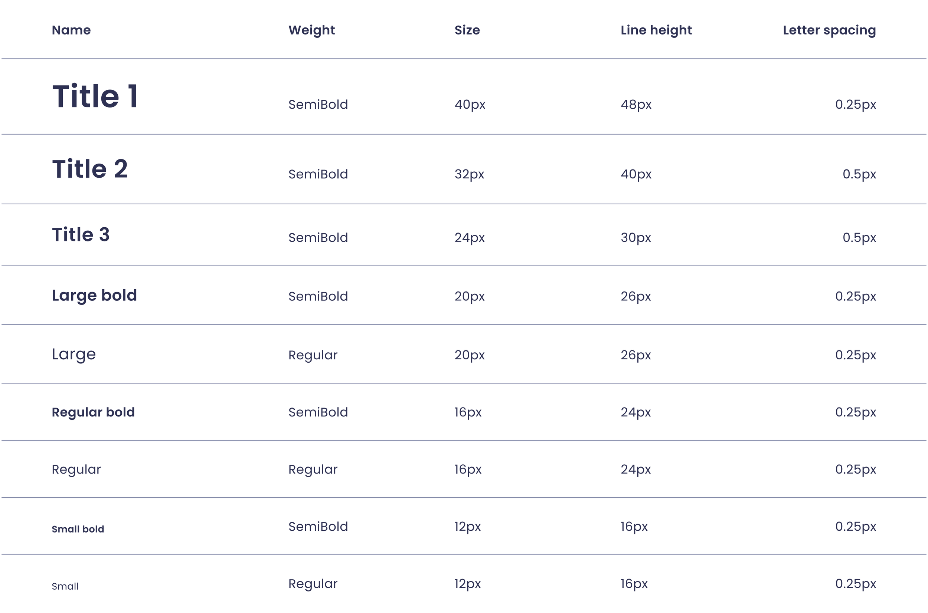Select the Title 2 style name
The height and width of the screenshot is (613, 928).
click(90, 169)
